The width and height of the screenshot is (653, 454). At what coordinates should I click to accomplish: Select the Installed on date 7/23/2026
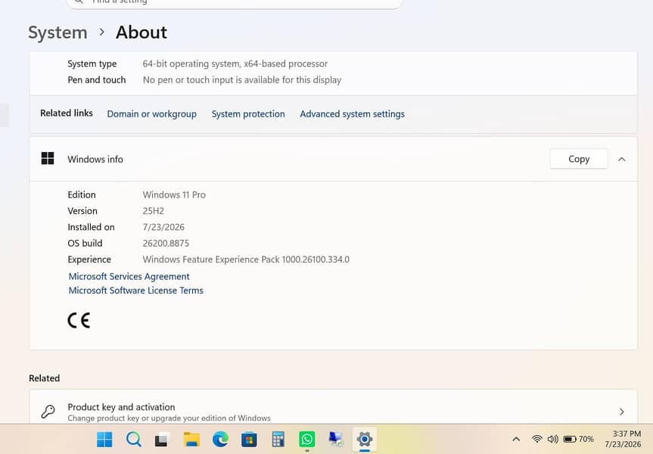[163, 228]
